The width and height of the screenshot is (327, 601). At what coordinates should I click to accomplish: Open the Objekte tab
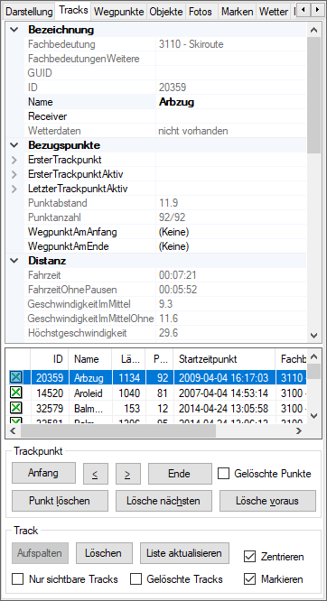[x=166, y=12]
